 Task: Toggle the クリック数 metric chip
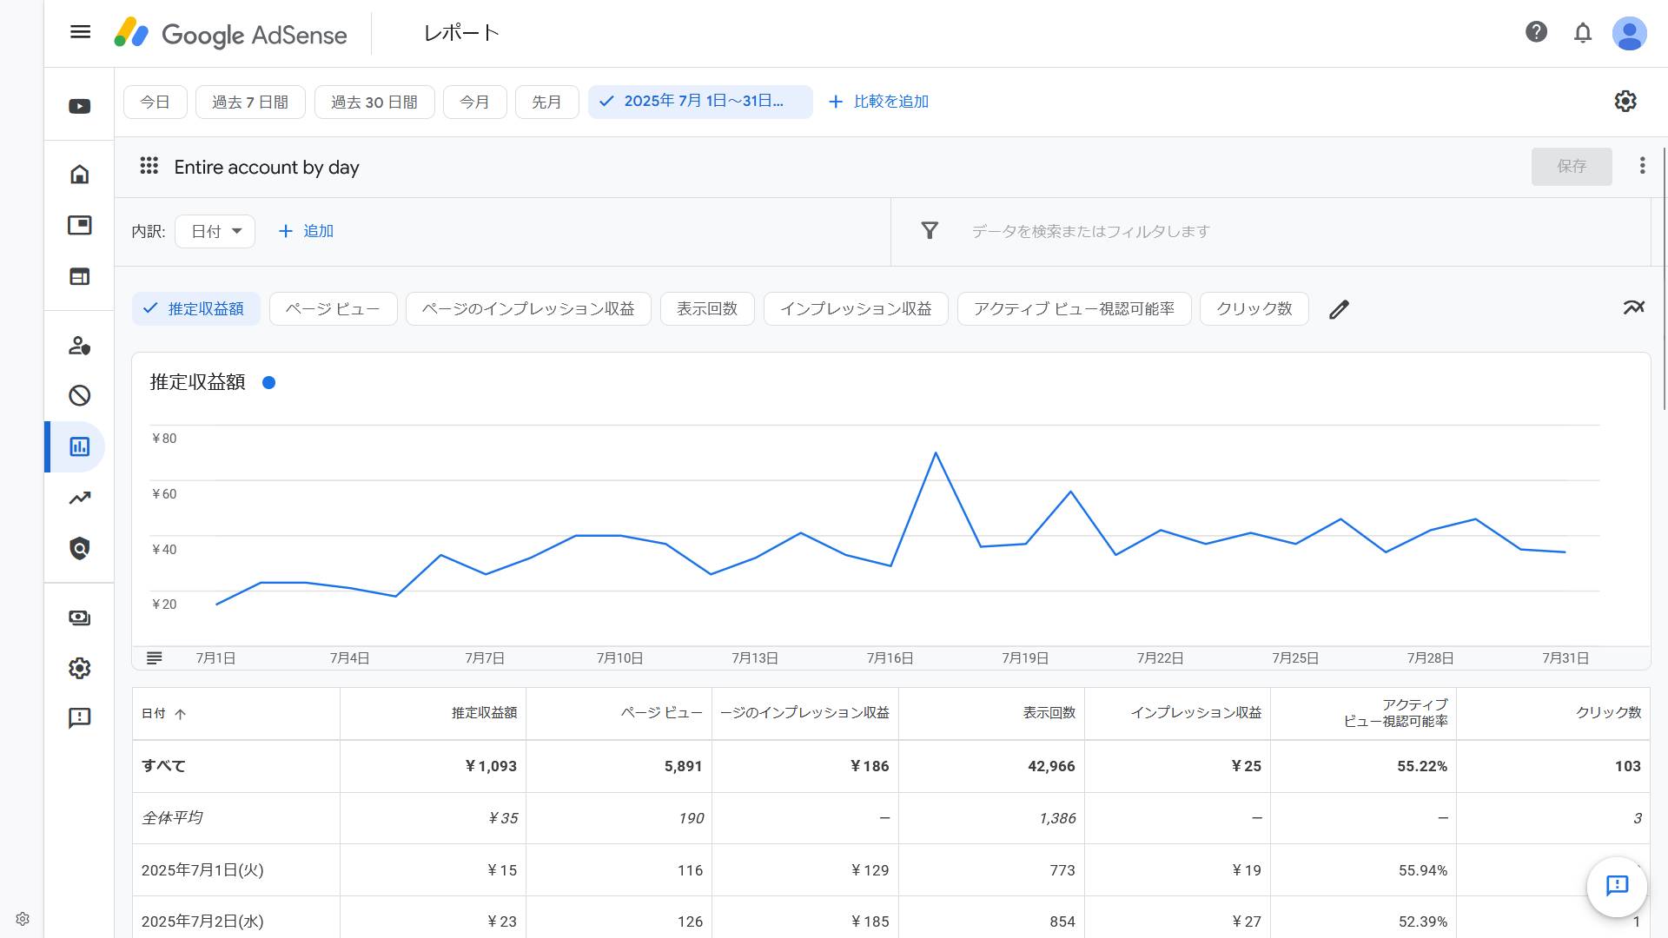click(x=1254, y=309)
